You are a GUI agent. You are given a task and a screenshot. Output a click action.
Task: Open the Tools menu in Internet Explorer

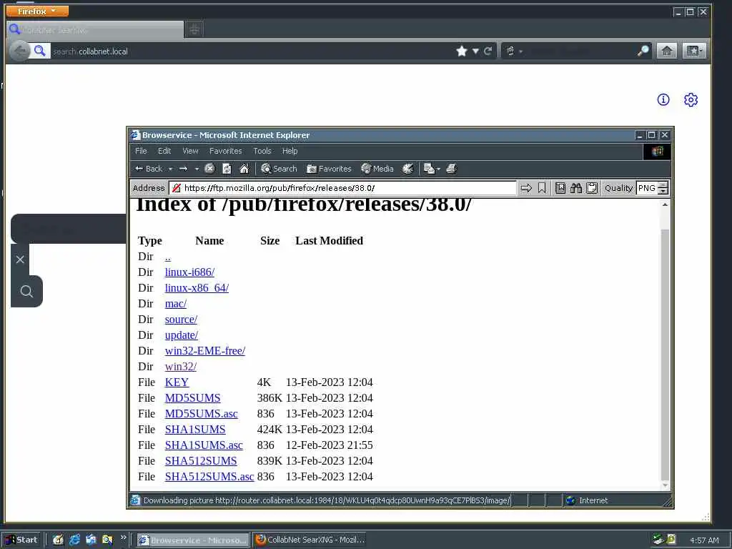point(262,151)
